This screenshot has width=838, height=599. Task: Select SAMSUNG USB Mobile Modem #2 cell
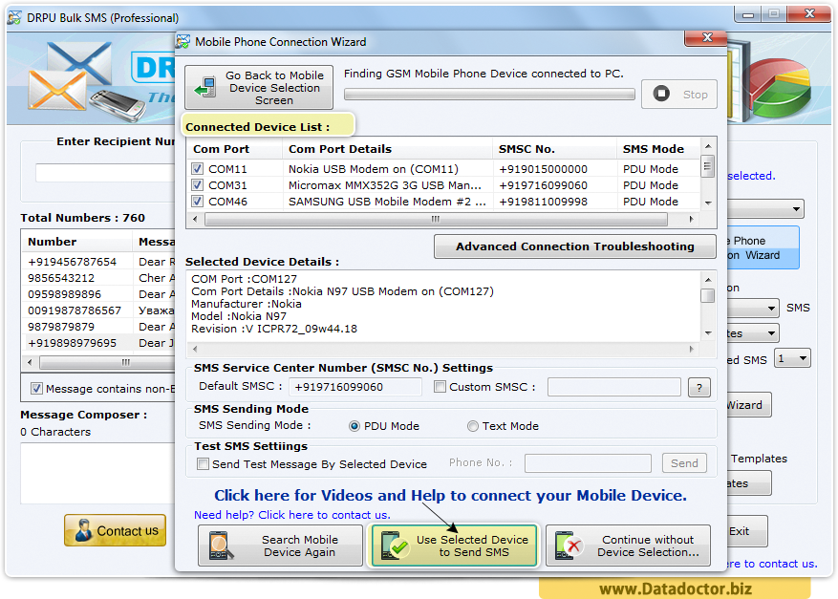(387, 202)
